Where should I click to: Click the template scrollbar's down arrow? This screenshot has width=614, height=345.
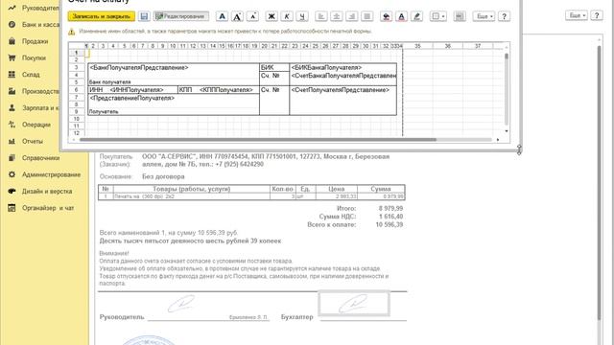[507, 131]
